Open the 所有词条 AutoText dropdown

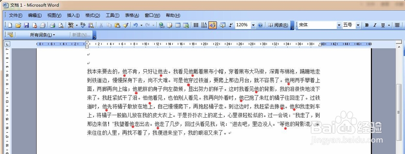43,35
